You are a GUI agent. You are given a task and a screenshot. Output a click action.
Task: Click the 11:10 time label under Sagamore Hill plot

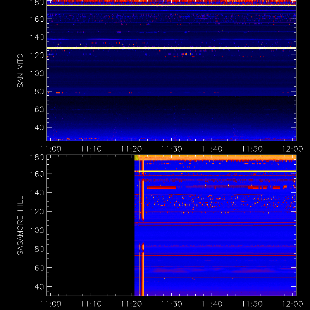(x=91, y=304)
